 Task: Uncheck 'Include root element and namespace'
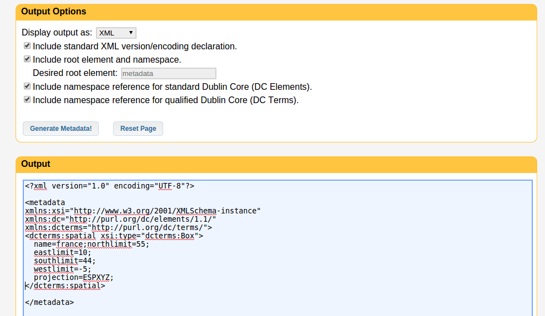[27, 59]
